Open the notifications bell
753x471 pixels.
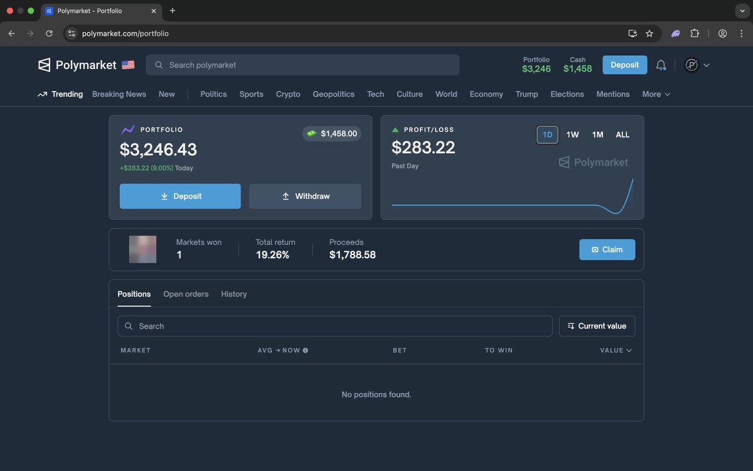661,65
